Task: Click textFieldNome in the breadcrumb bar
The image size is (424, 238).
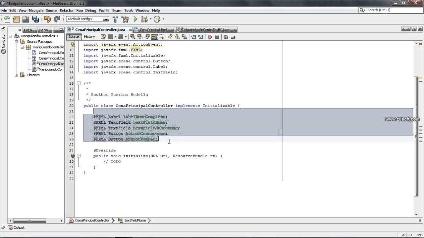Action: pos(135,220)
